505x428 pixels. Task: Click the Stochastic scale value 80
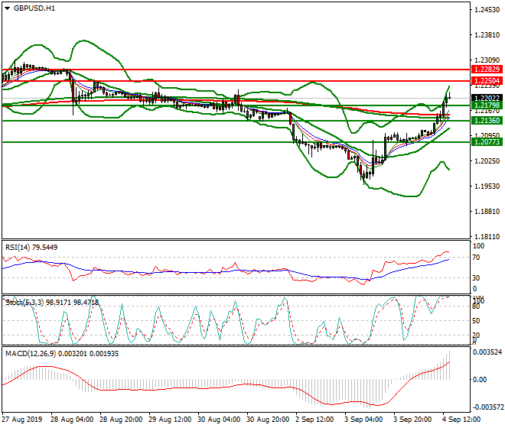[x=476, y=306]
